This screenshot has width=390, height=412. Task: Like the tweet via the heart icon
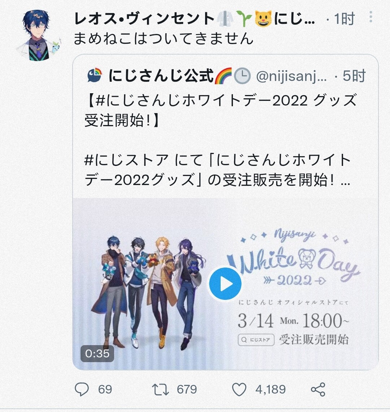coord(239,389)
